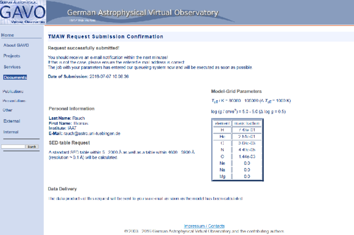The width and height of the screenshot is (354, 235).
Task: Select Services in the sidebar
Action: point(12,67)
